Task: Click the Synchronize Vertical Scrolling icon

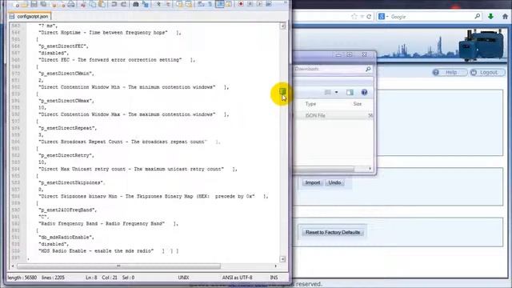Action: [x=179, y=4]
